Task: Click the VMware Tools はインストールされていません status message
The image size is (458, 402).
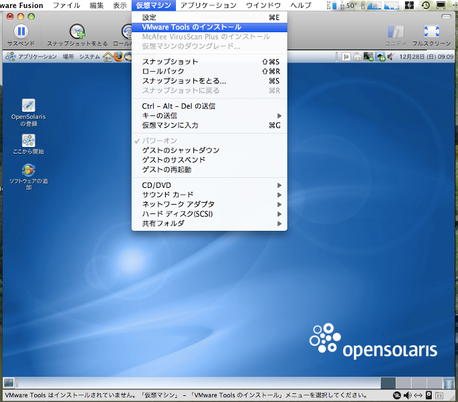Action: point(187,395)
